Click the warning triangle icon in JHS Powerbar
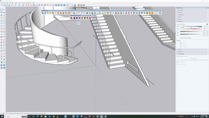The height and width of the screenshot is (118, 209). (x=103, y=13)
